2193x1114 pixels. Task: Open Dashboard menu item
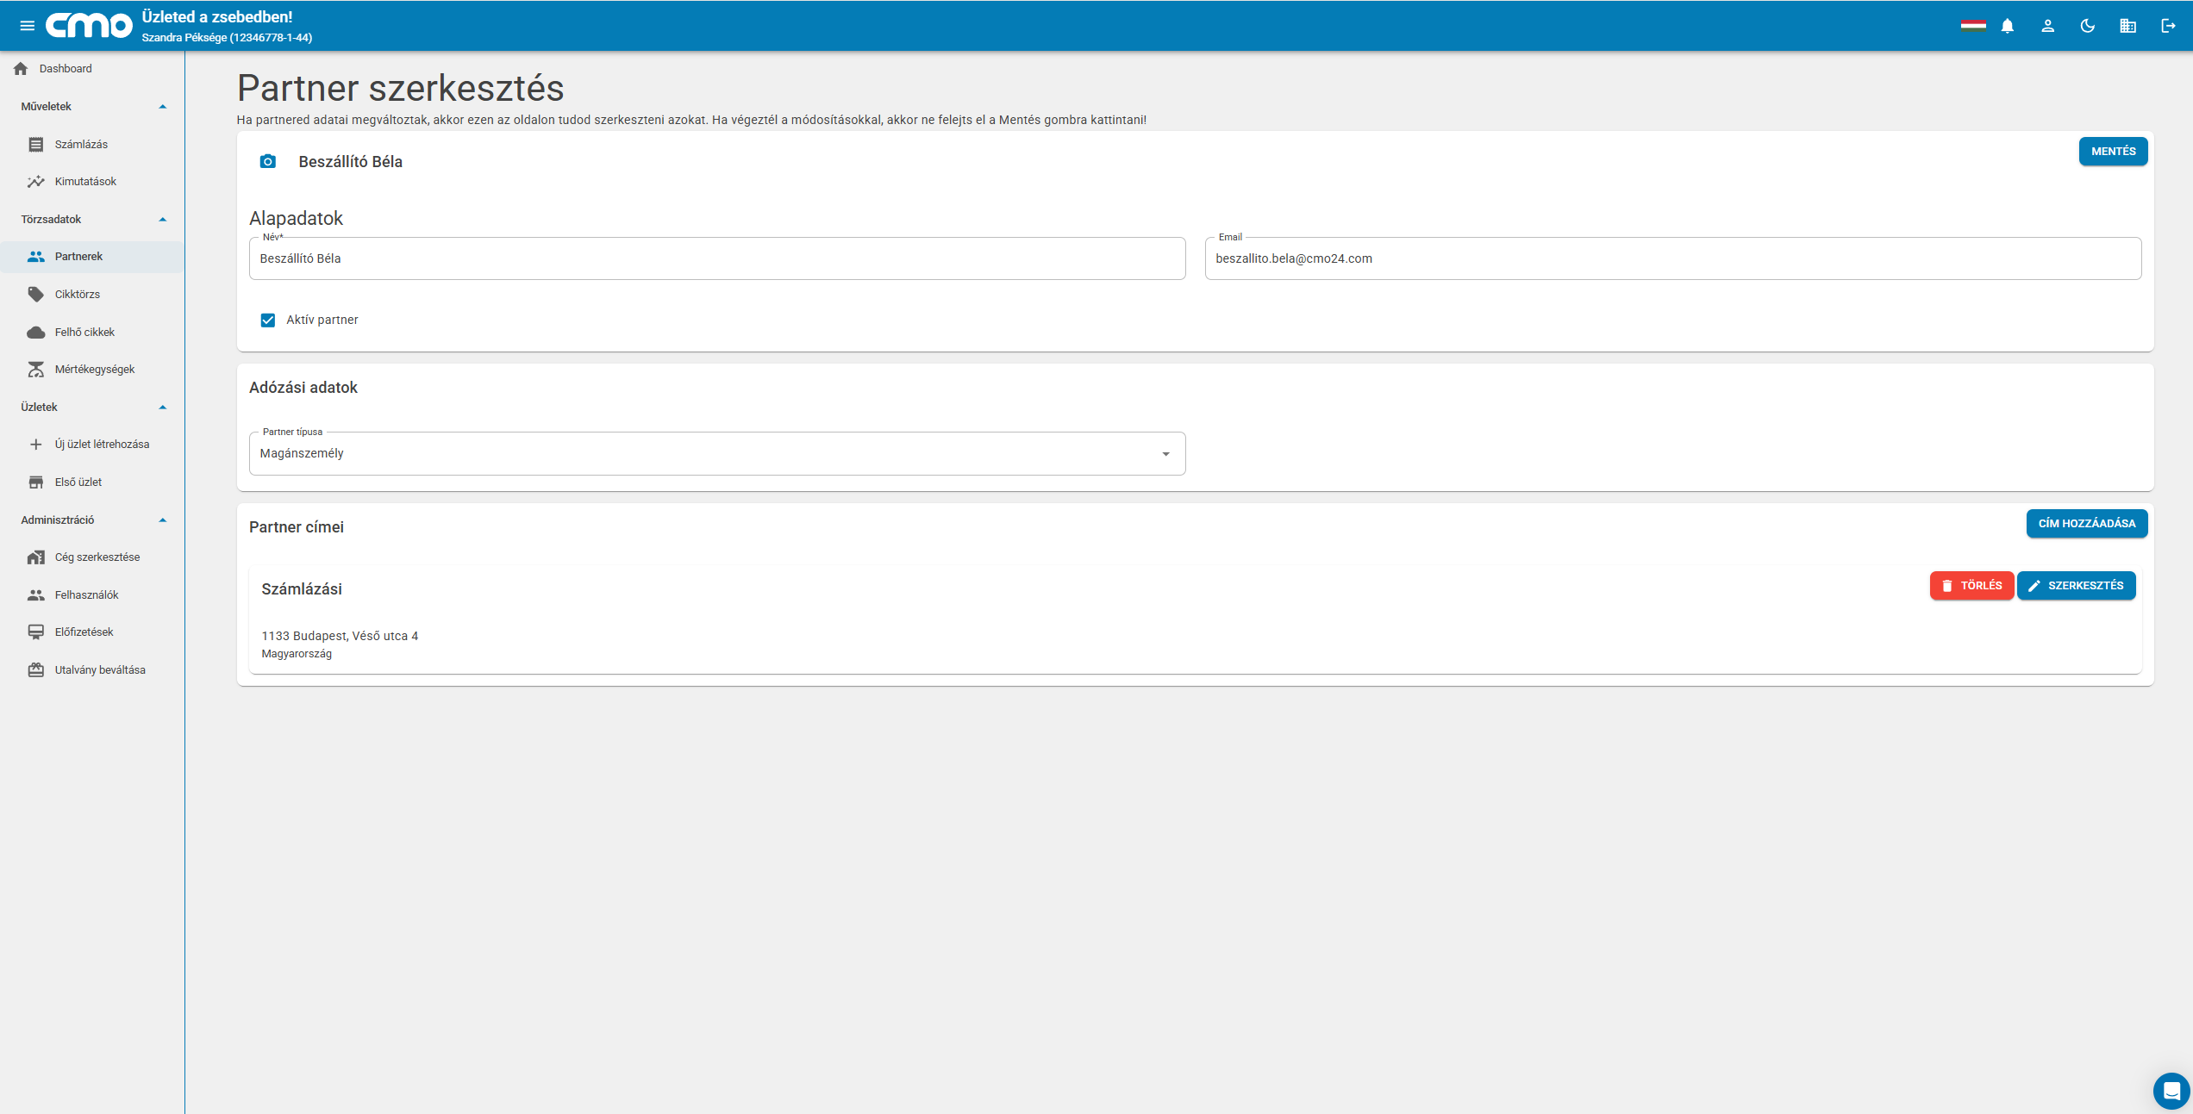point(66,68)
